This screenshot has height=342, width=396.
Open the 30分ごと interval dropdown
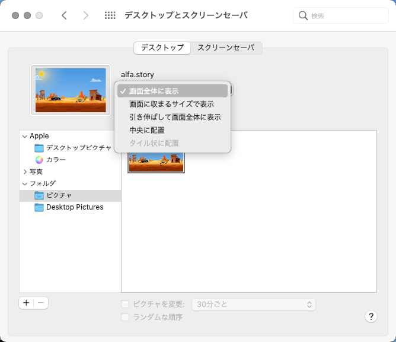253,304
